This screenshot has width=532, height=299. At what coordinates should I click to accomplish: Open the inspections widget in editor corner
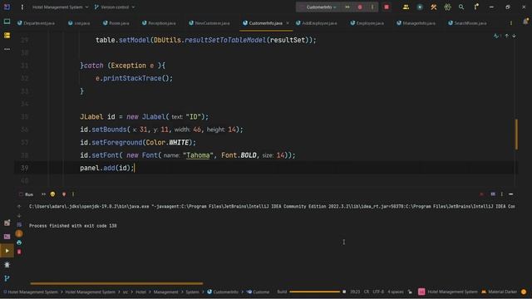click(x=497, y=36)
